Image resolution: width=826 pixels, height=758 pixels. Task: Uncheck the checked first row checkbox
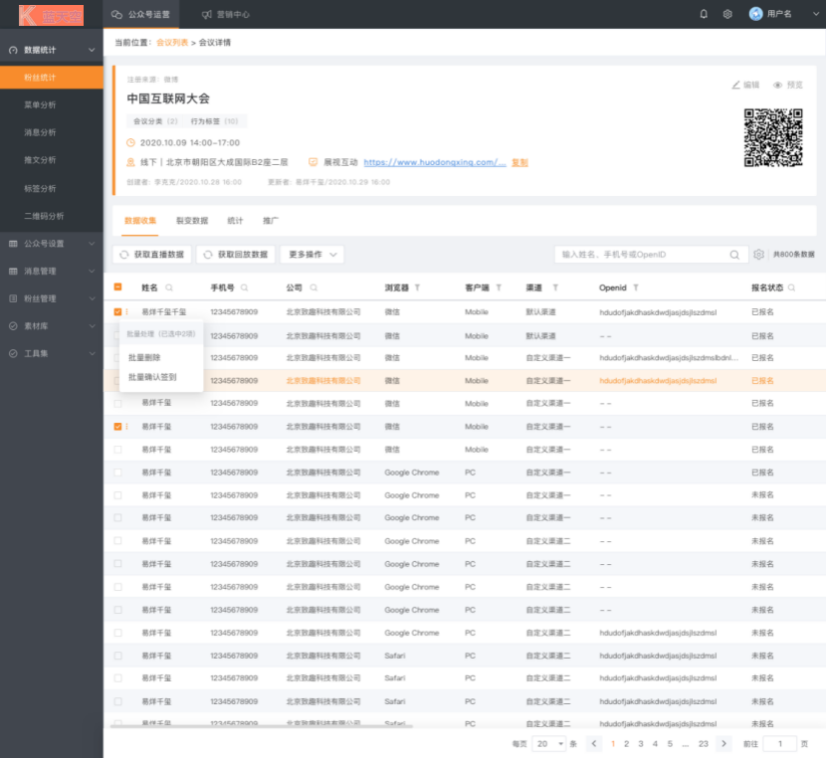117,312
